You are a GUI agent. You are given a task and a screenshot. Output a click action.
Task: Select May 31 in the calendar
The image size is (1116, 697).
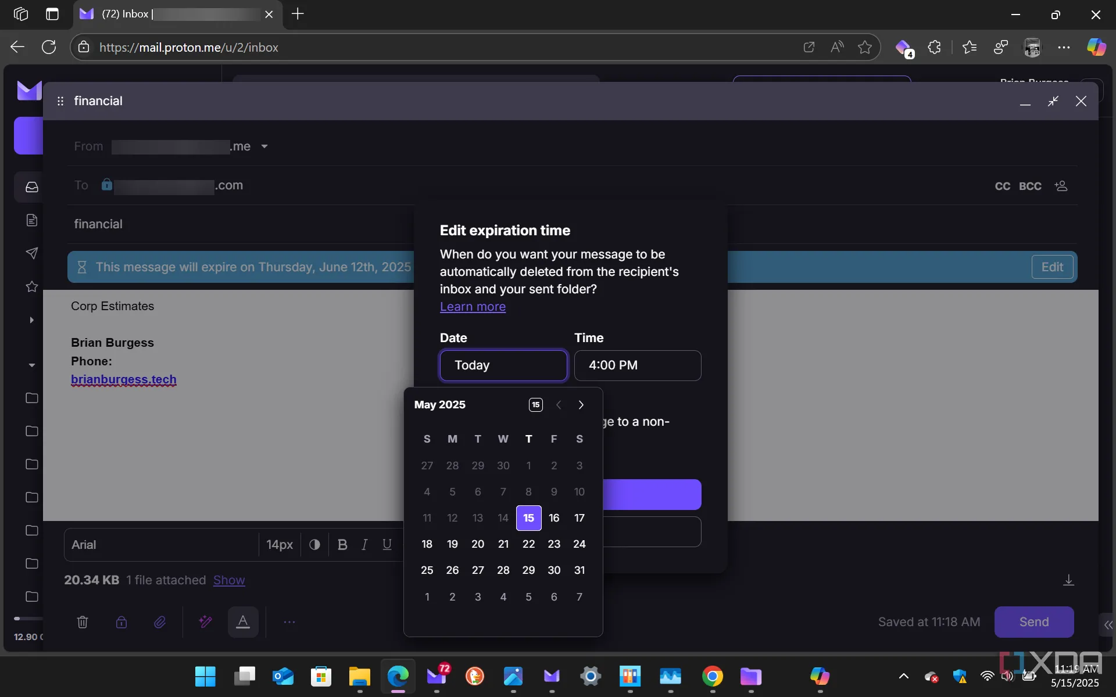point(580,570)
